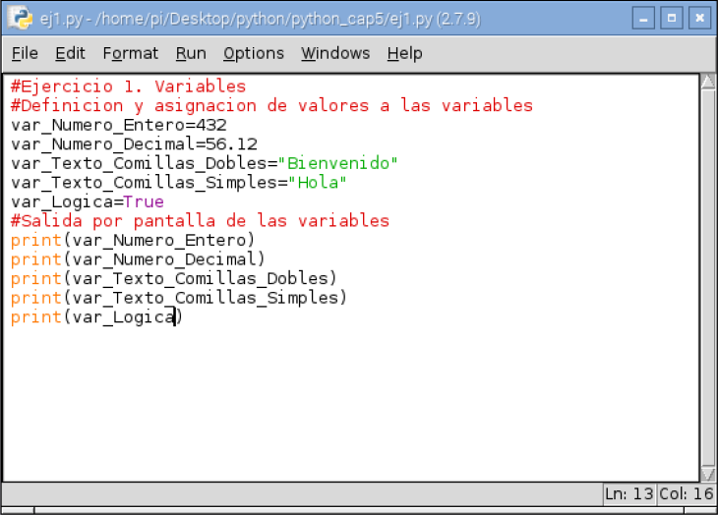The width and height of the screenshot is (718, 515).
Task: Place cursor on var_Numero_Decimal=56.12 line
Action: point(134,144)
